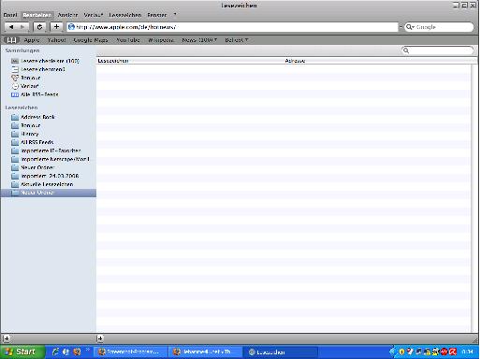Open the Google search engine dropdown arrow
Image resolution: width=481 pixels, height=359 pixels.
[413, 27]
